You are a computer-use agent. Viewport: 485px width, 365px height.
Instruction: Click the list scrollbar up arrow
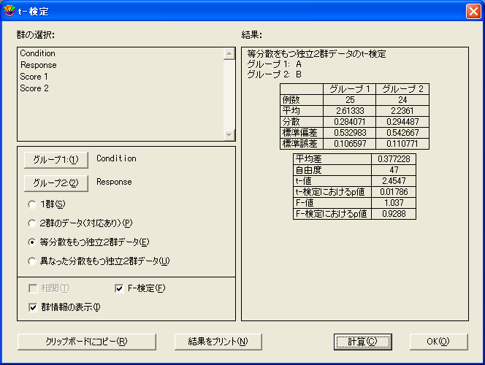(x=229, y=54)
